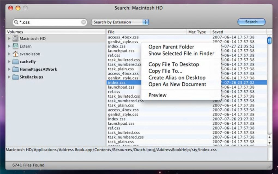
Task: Open the Search by Extension dropdown
Action: 120,22
